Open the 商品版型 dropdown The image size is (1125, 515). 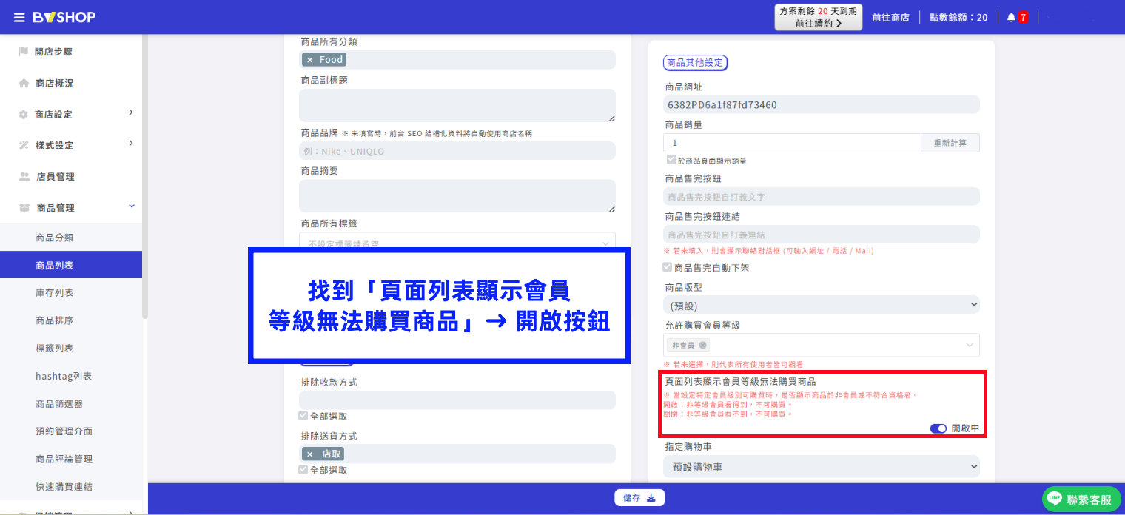pos(822,305)
